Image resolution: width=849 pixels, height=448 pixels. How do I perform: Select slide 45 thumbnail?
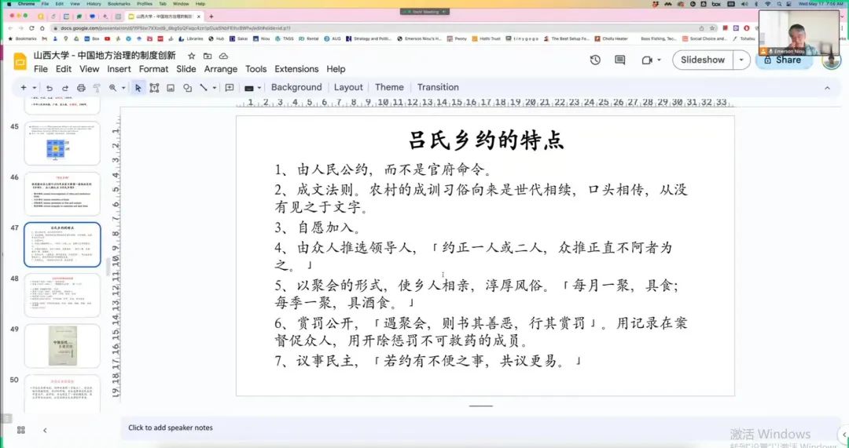62,144
